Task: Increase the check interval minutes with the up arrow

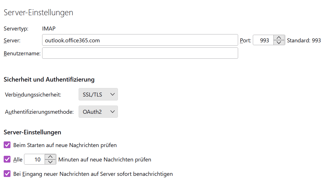Action: (50, 157)
